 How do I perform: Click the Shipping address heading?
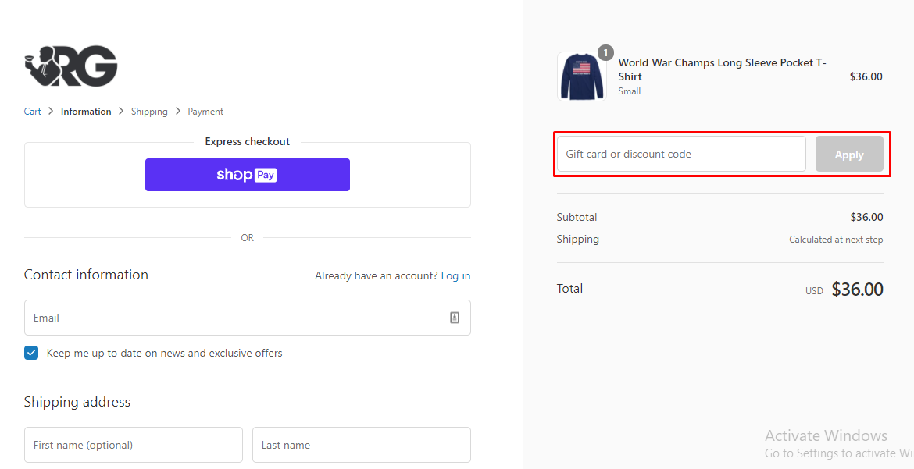[77, 401]
